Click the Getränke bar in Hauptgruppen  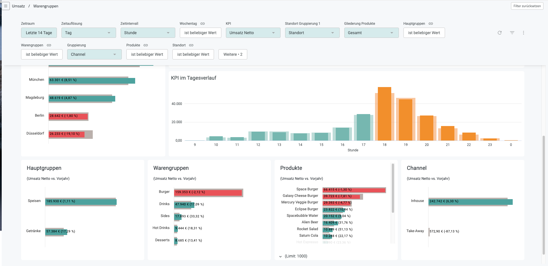[56, 232]
